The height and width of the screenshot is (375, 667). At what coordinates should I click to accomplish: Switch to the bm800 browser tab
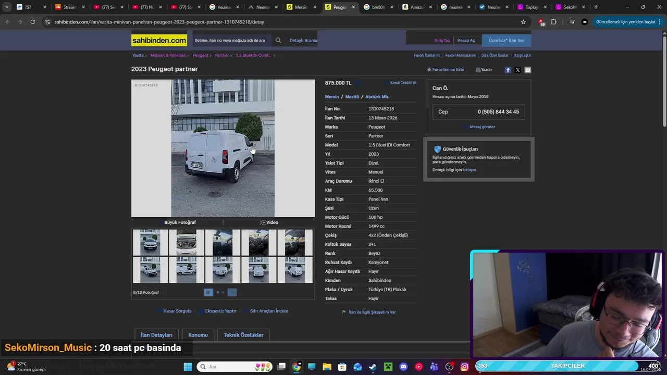tap(379, 7)
